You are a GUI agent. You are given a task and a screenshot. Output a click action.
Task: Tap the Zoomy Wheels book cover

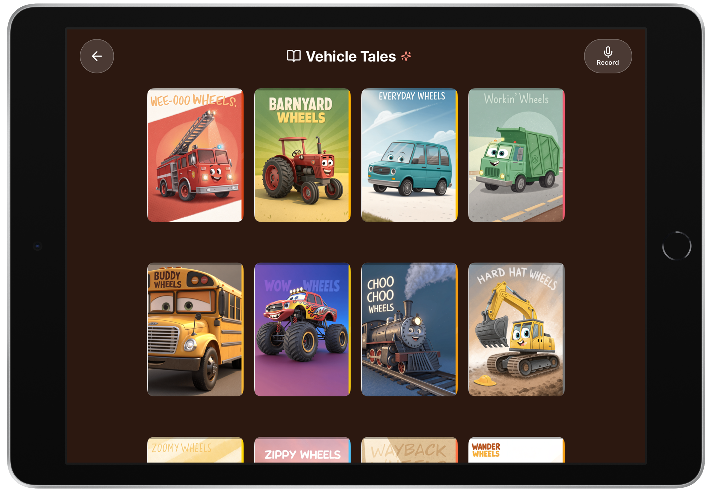(x=195, y=450)
